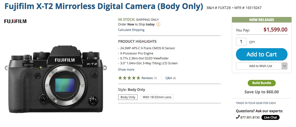Open the Wish List dropdown arrow
The image size is (296, 127).
(x=284, y=66)
